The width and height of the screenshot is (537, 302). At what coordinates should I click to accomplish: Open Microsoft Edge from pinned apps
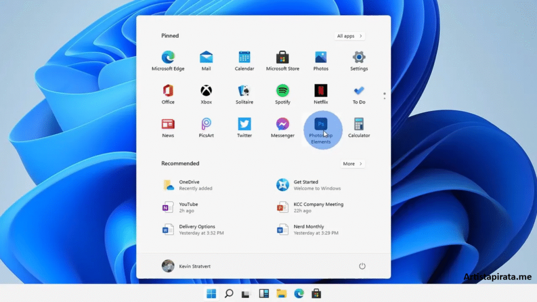coord(168,58)
